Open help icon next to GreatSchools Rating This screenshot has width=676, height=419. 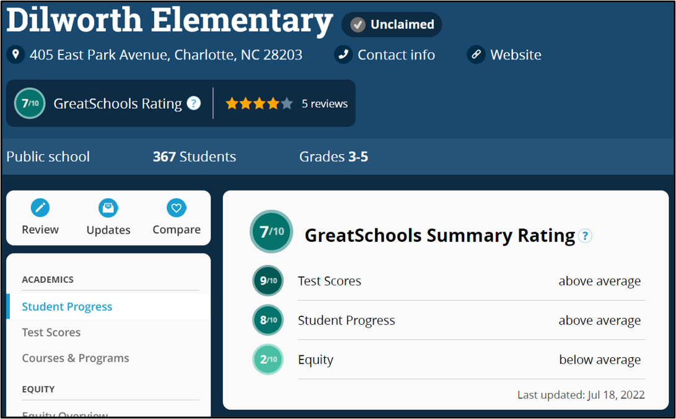(194, 103)
